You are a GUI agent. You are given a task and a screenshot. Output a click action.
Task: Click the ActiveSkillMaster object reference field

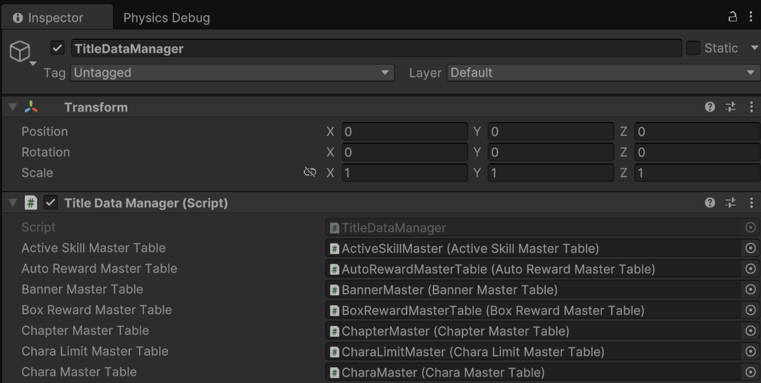pyautogui.click(x=532, y=248)
